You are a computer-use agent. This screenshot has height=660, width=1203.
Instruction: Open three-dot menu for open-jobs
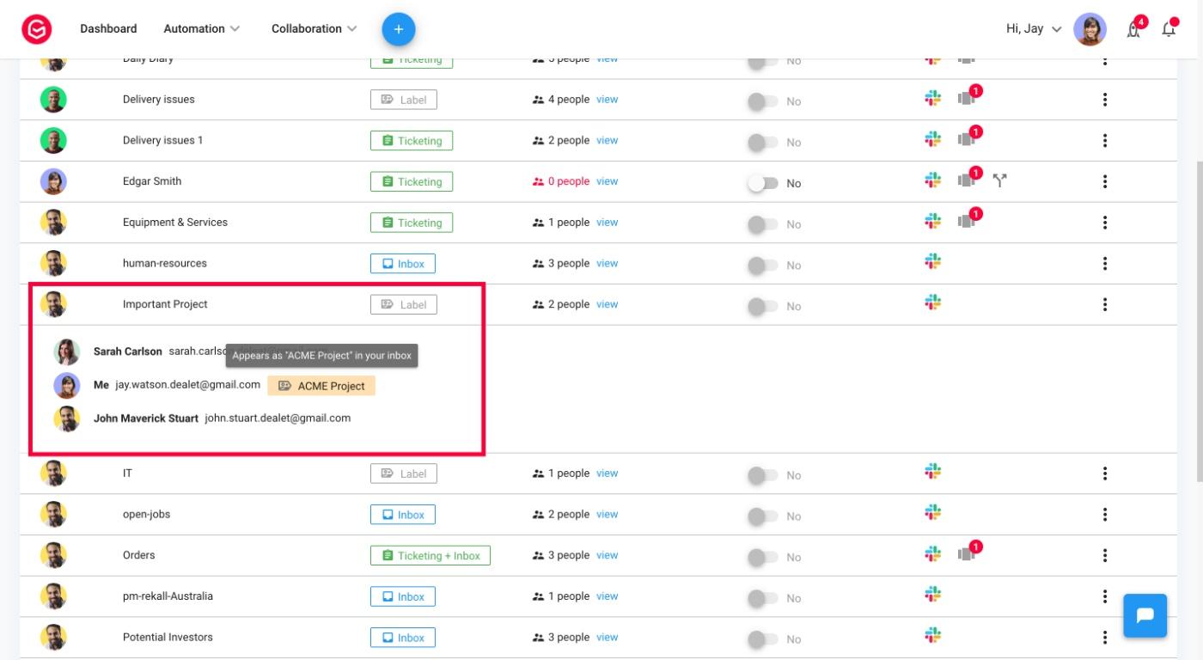tap(1105, 515)
